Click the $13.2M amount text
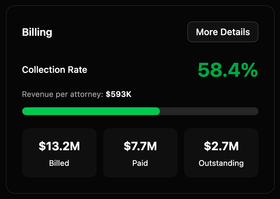Screen dimensions: 280x199 [x=59, y=146]
